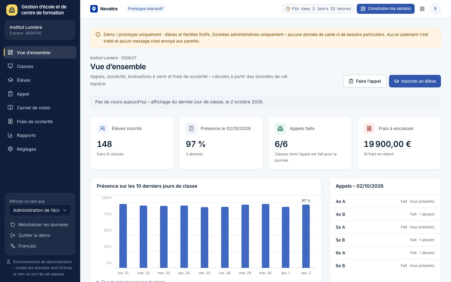Select the Institut Lumière workspace card
The image size is (451, 282).
(x=40, y=30)
